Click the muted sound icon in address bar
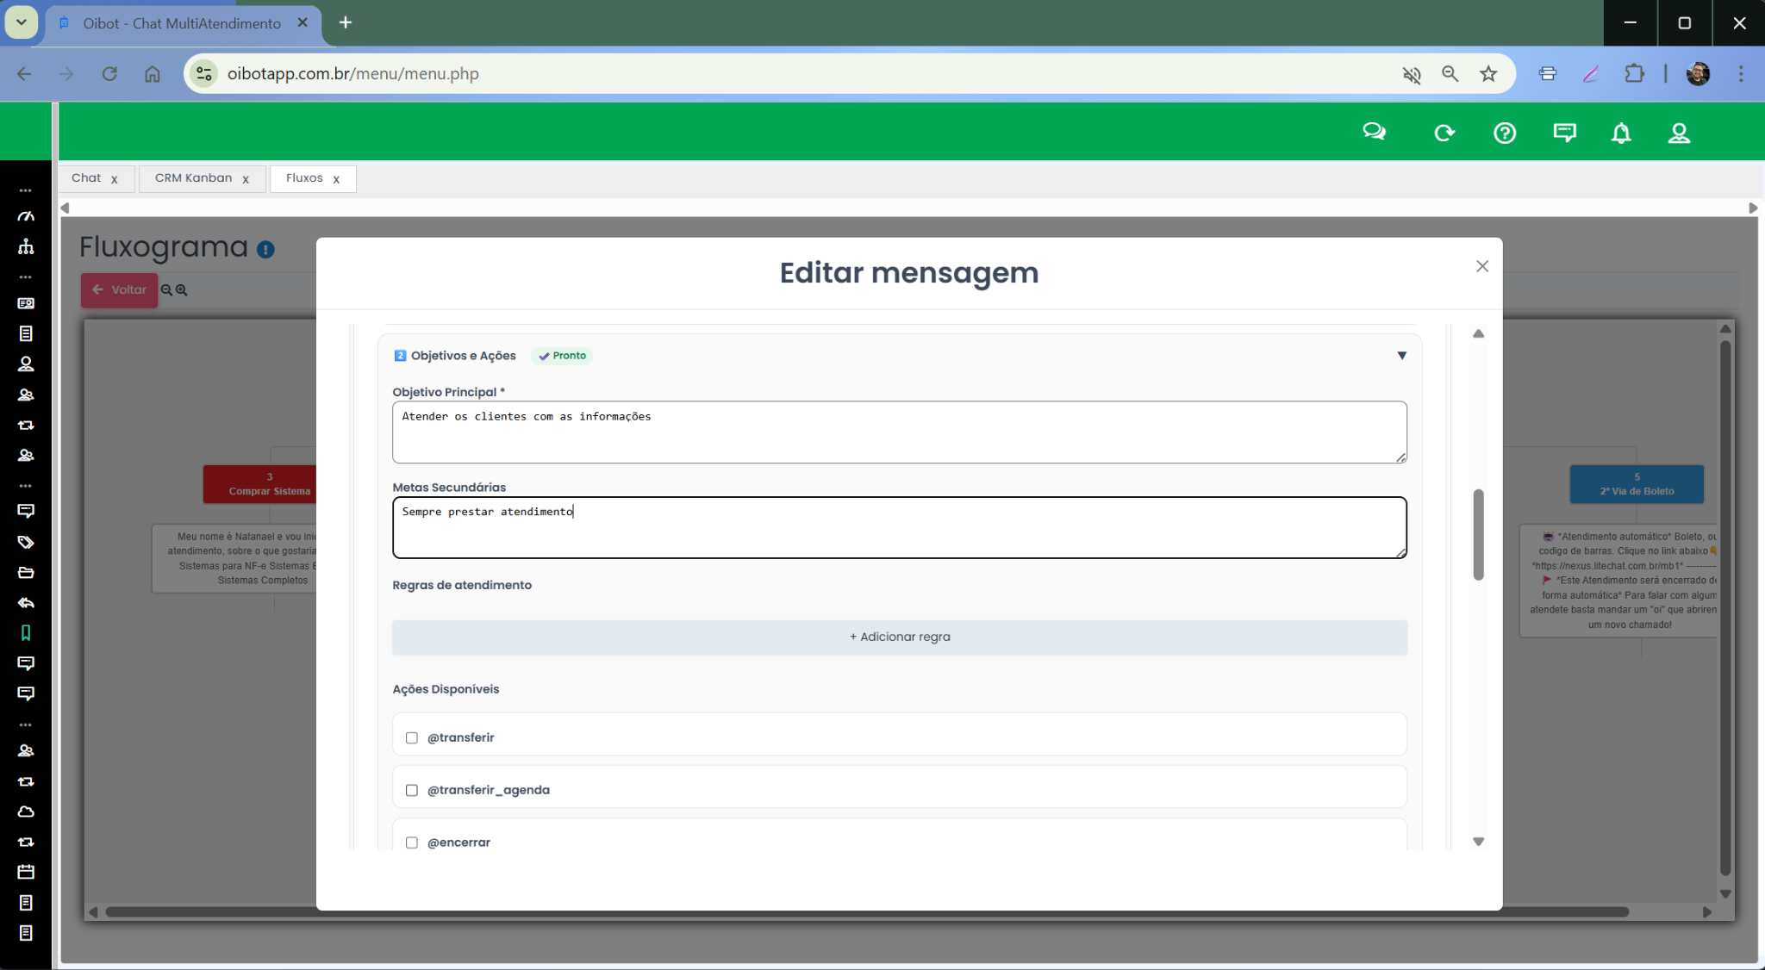1765x970 pixels. tap(1412, 75)
